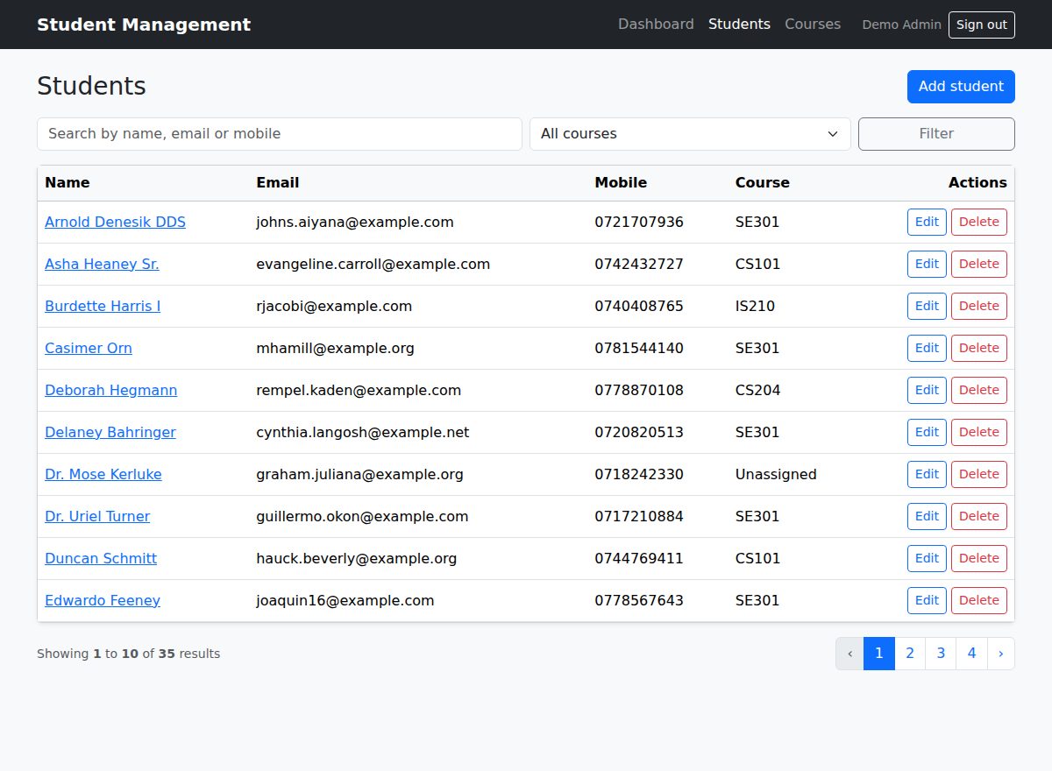Viewport: 1052px width, 771px height.
Task: Edit the Duncan Schmitt row
Action: (927, 559)
